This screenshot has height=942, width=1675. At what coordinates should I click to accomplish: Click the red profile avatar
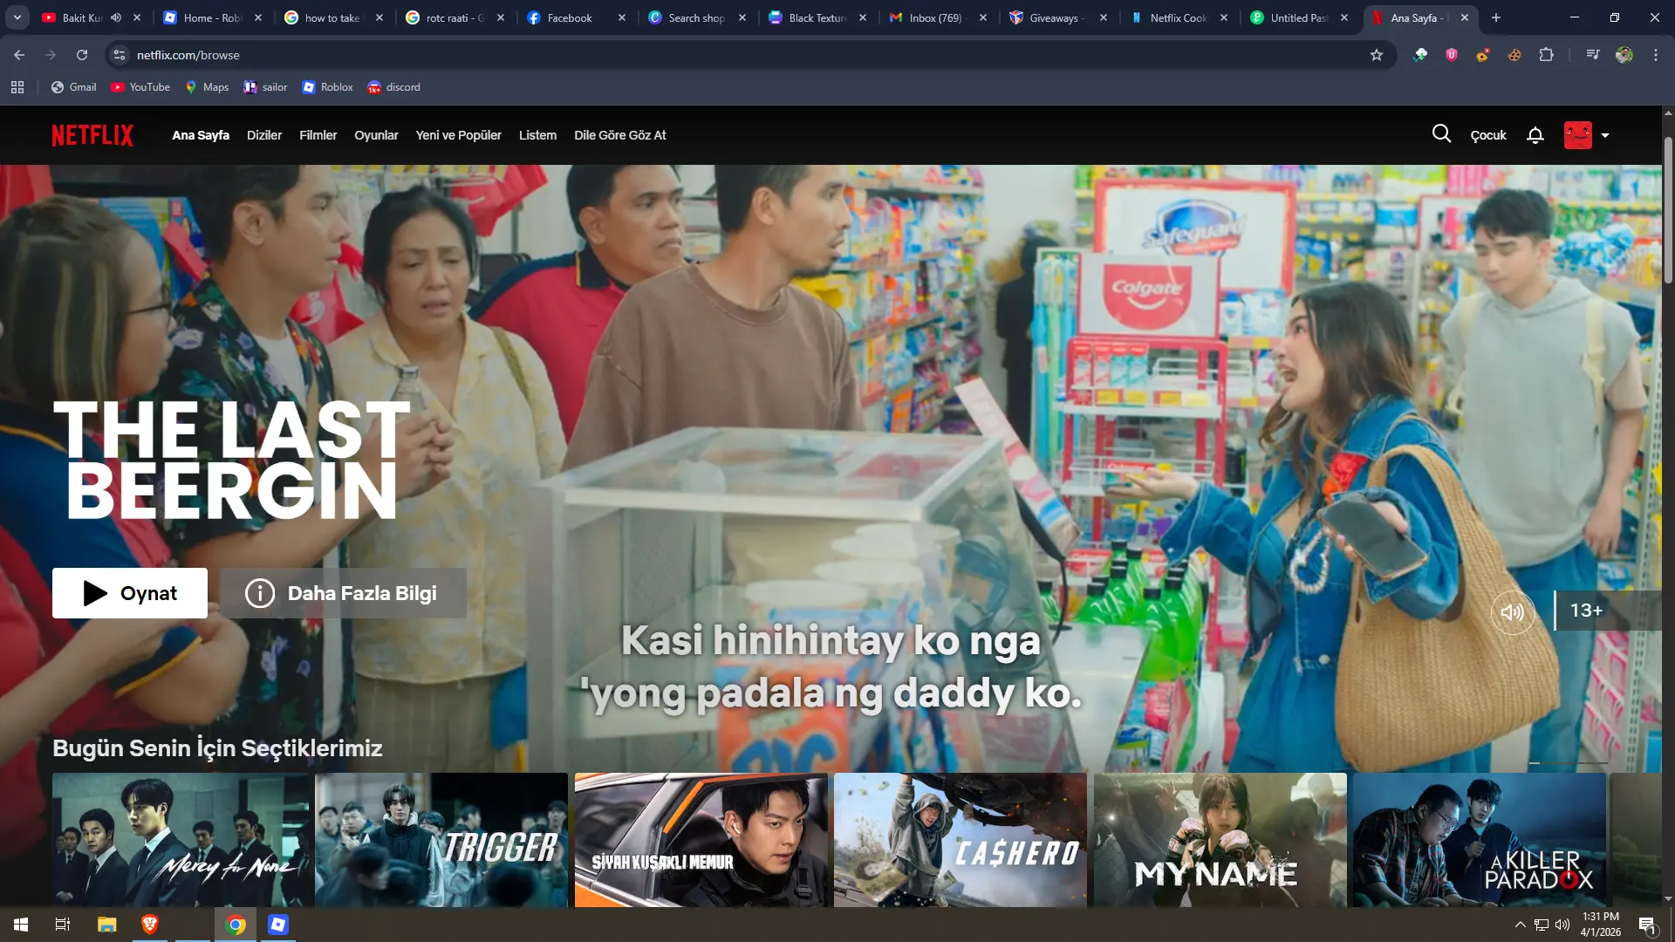pyautogui.click(x=1577, y=135)
